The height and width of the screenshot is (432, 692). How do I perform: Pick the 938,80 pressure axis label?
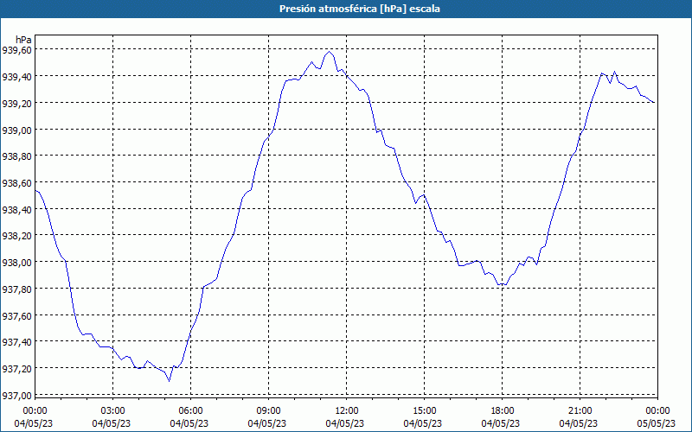[16, 156]
